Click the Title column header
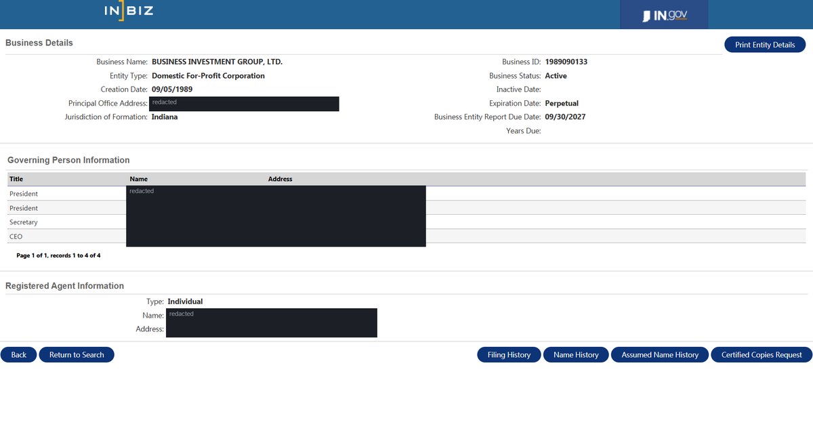This screenshot has width=813, height=437. click(16, 179)
